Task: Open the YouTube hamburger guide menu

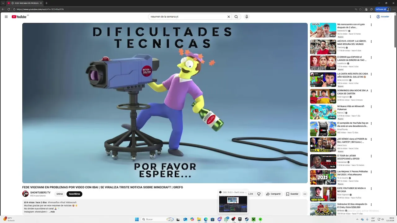Action: coord(6,17)
